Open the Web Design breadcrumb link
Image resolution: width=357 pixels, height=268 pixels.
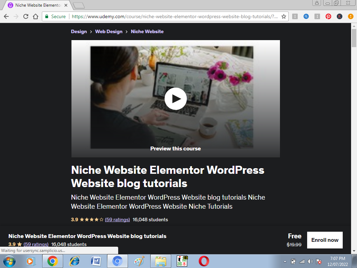109,31
